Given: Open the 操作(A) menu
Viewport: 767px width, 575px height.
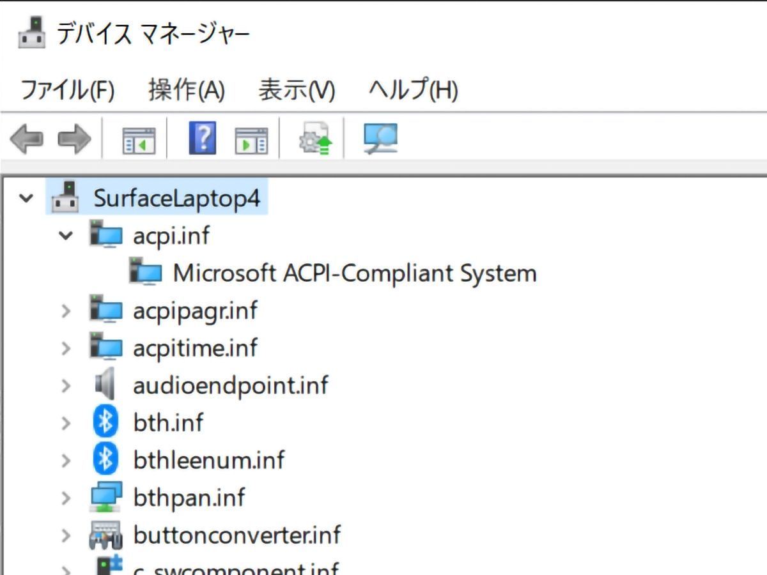Looking at the screenshot, I should point(187,89).
